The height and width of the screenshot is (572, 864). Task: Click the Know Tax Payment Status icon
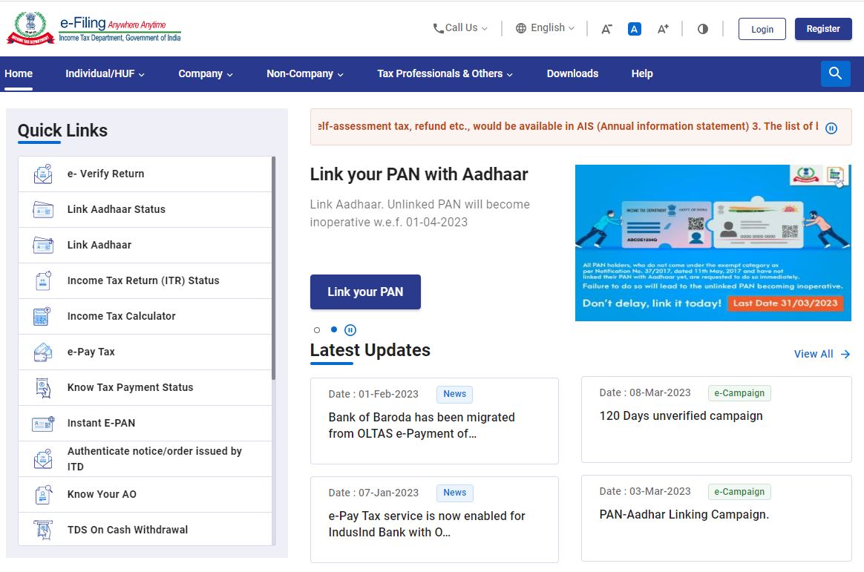click(x=42, y=387)
